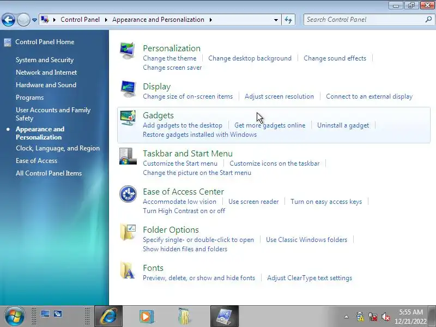This screenshot has width=436, height=327.
Task: Select System and Security in sidebar
Action: point(45,60)
